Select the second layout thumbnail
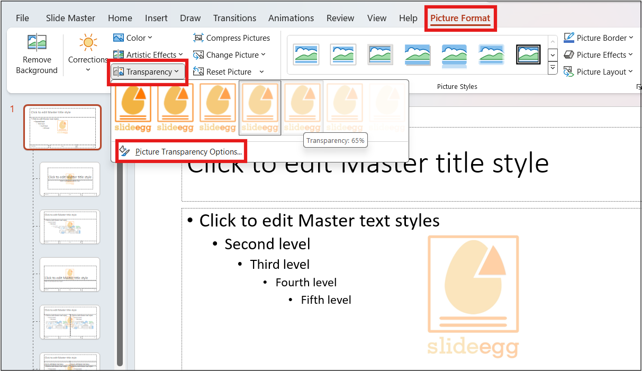 pyautogui.click(x=70, y=179)
